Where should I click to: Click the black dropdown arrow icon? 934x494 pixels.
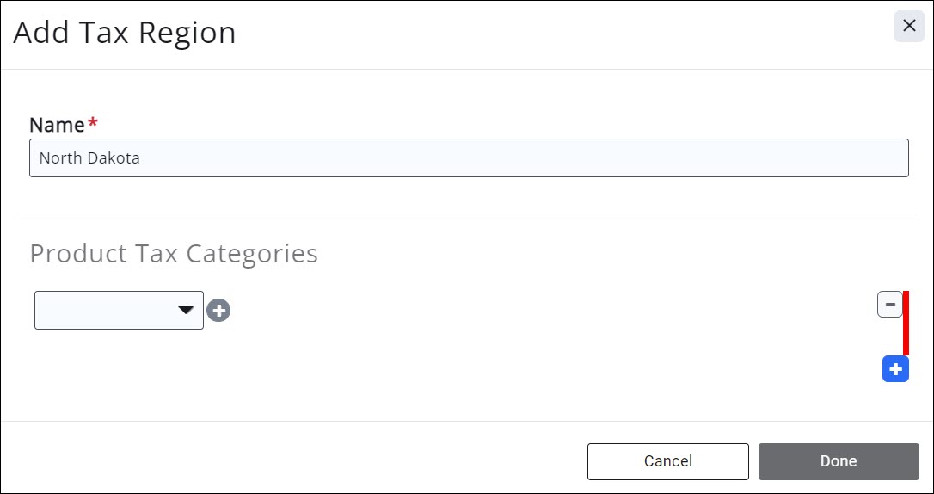coord(185,311)
